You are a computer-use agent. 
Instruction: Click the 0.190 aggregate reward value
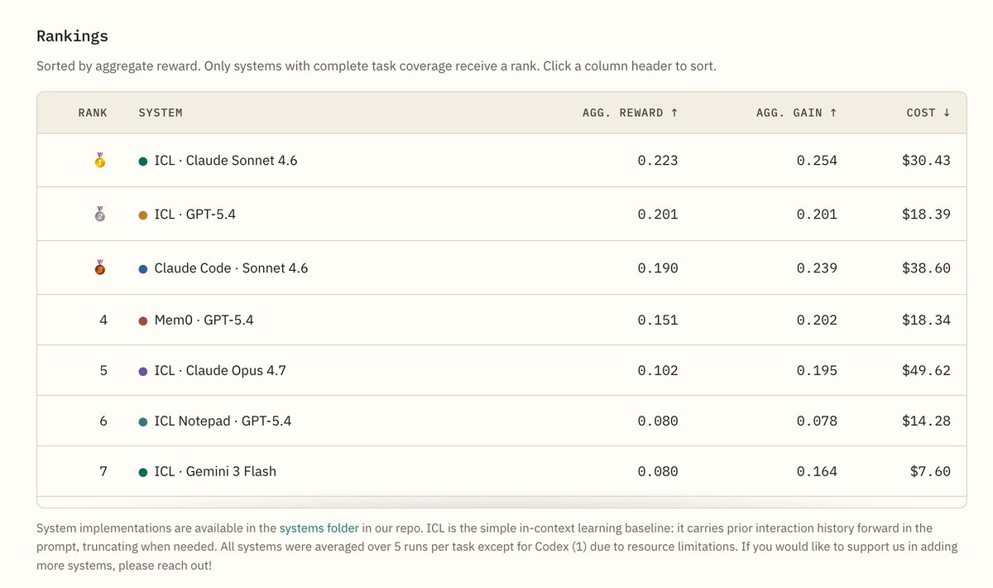658,268
